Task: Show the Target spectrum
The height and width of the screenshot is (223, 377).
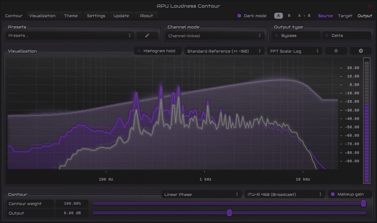Action: pos(345,16)
